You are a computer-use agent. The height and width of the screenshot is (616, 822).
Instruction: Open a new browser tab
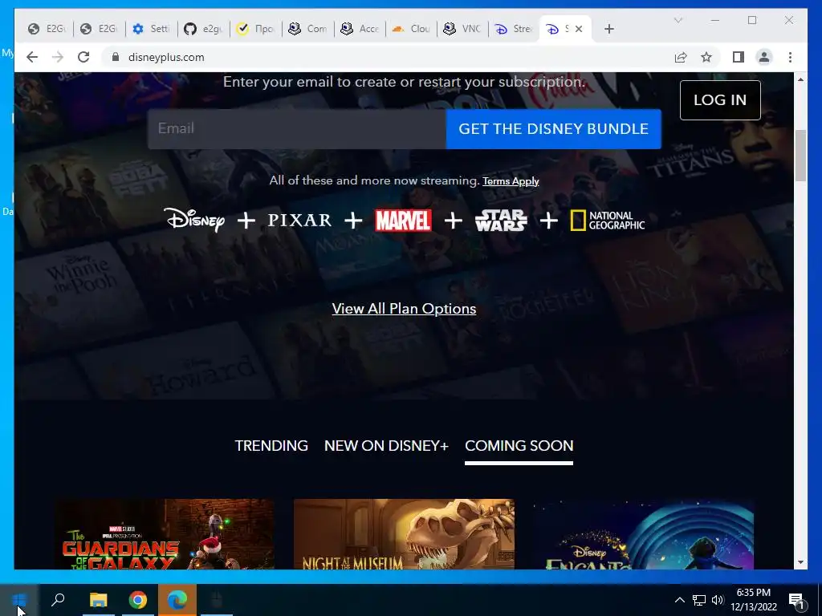(x=608, y=29)
